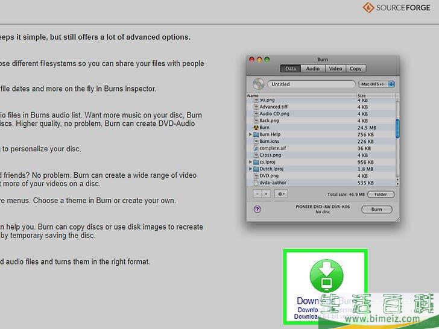Select the Burn Help row name
This screenshot has width=439, height=329.
click(270, 134)
